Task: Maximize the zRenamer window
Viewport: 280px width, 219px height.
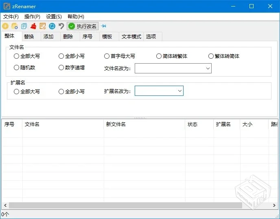Action: point(252,6)
